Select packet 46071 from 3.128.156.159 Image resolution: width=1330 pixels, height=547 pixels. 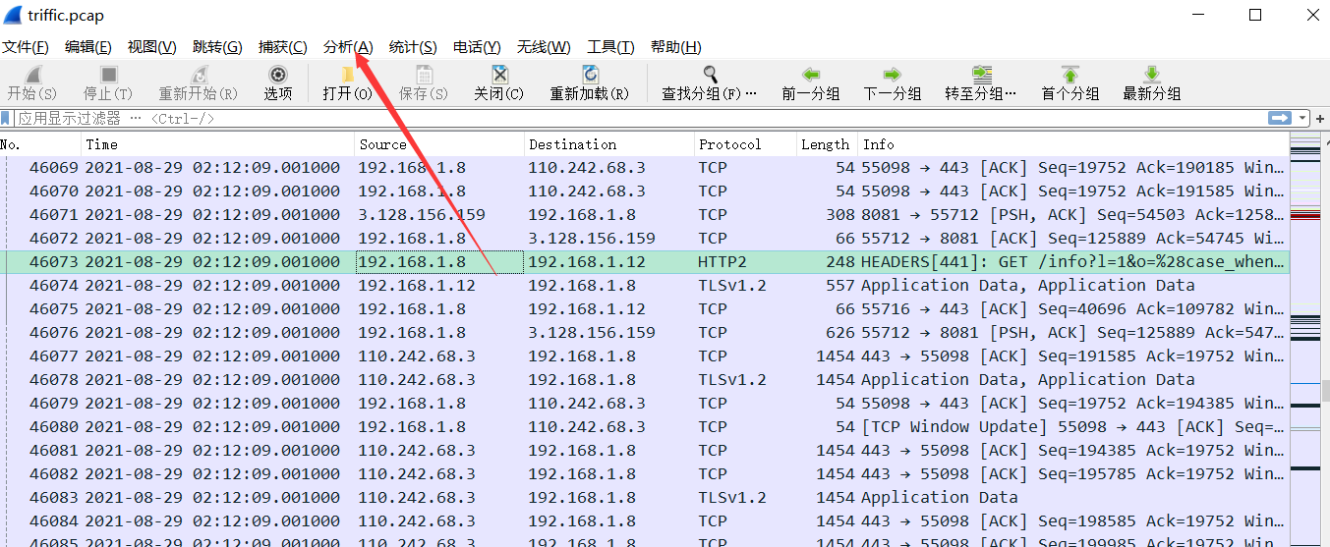(x=644, y=215)
